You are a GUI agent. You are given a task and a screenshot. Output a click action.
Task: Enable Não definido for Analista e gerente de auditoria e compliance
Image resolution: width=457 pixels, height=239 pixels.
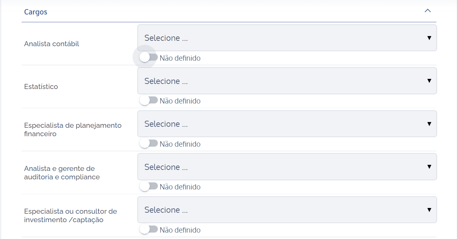(x=148, y=186)
